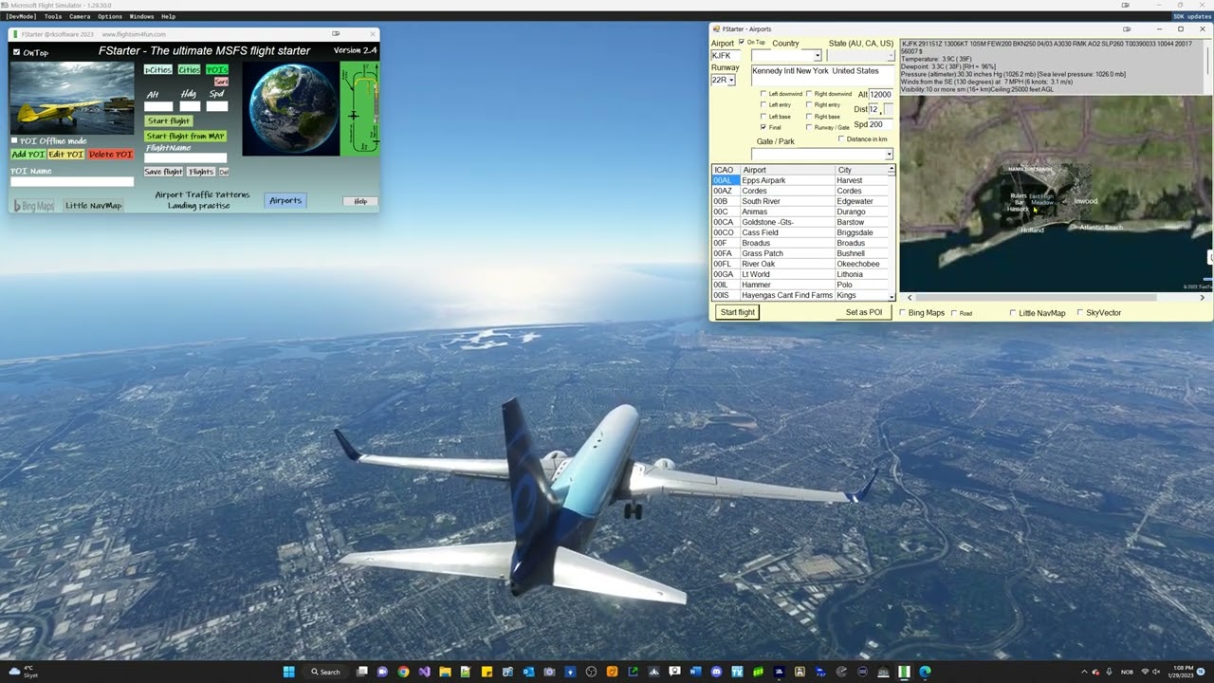
Task: Open the Camera menu
Action: tap(80, 16)
